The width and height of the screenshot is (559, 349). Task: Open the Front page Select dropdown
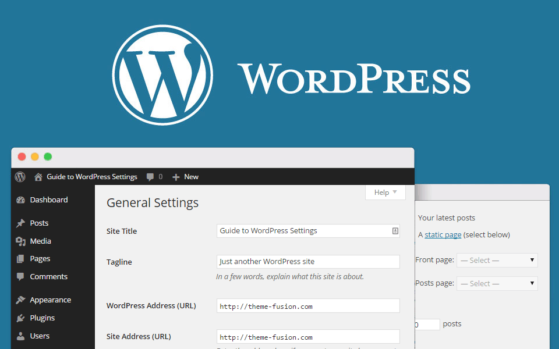pos(497,260)
